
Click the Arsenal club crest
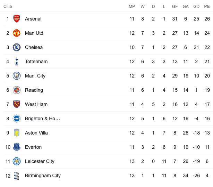click(x=17, y=19)
